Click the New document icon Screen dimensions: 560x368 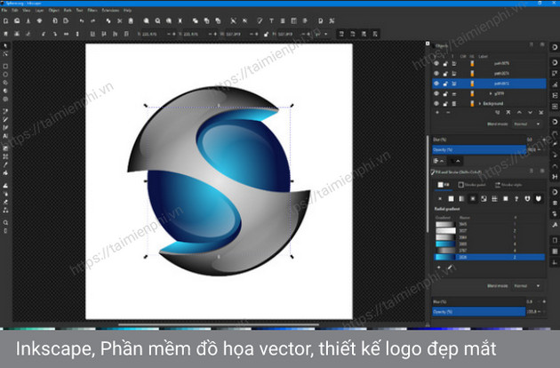5,21
